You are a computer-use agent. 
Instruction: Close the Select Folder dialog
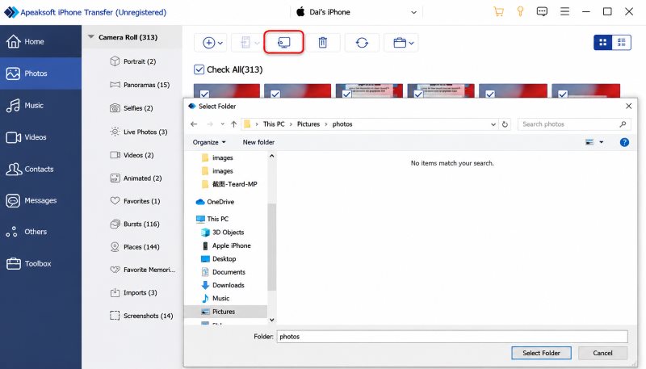[628, 107]
